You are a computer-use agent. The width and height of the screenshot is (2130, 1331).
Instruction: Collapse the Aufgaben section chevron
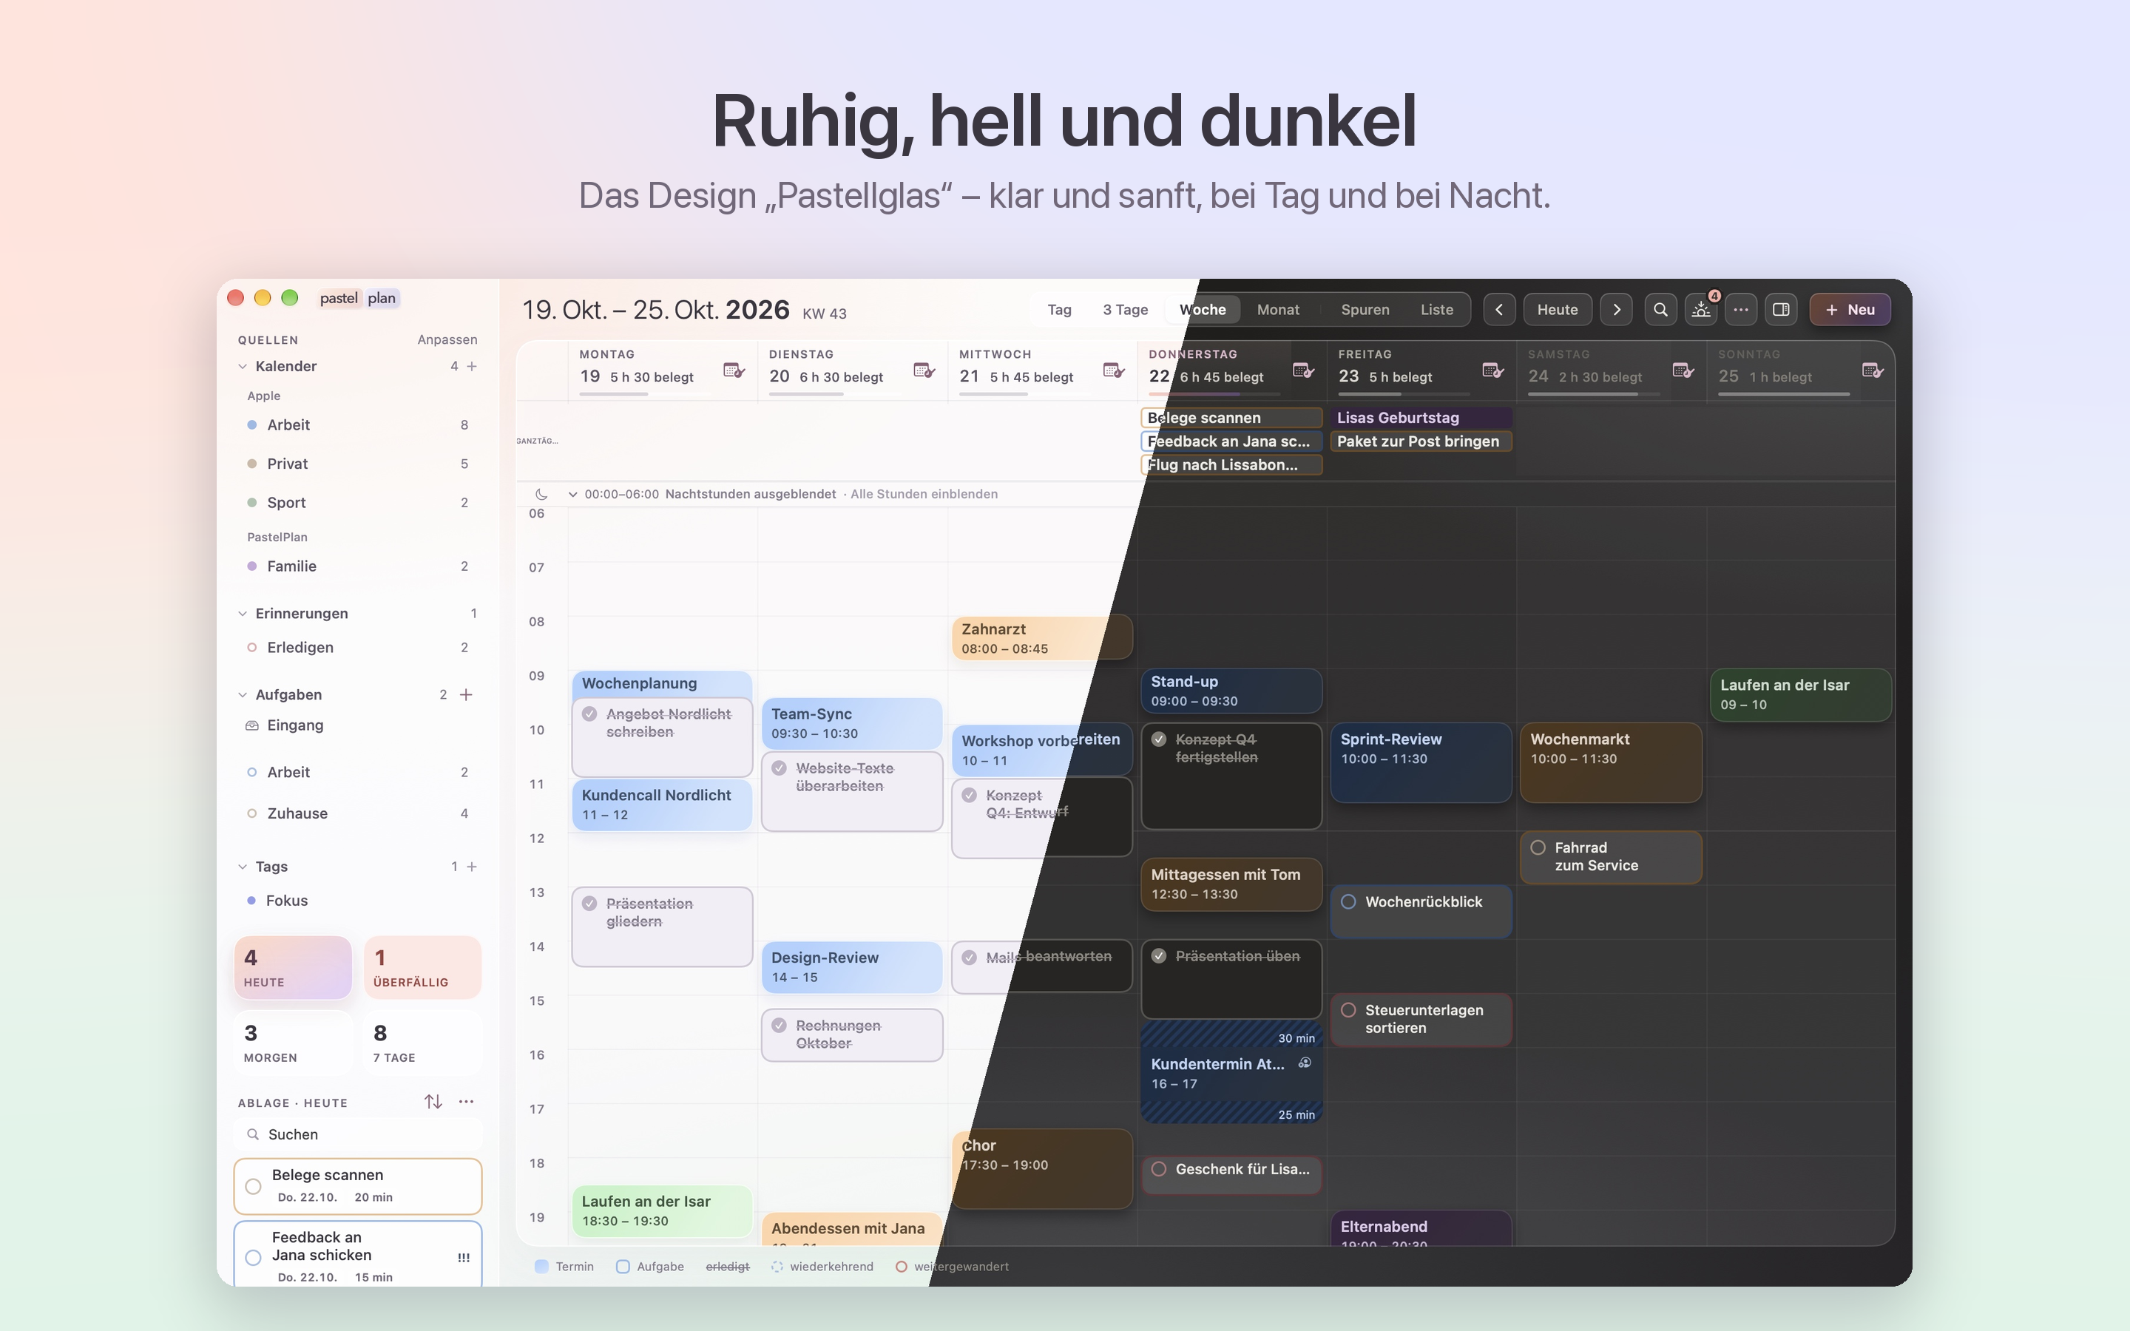click(x=242, y=694)
